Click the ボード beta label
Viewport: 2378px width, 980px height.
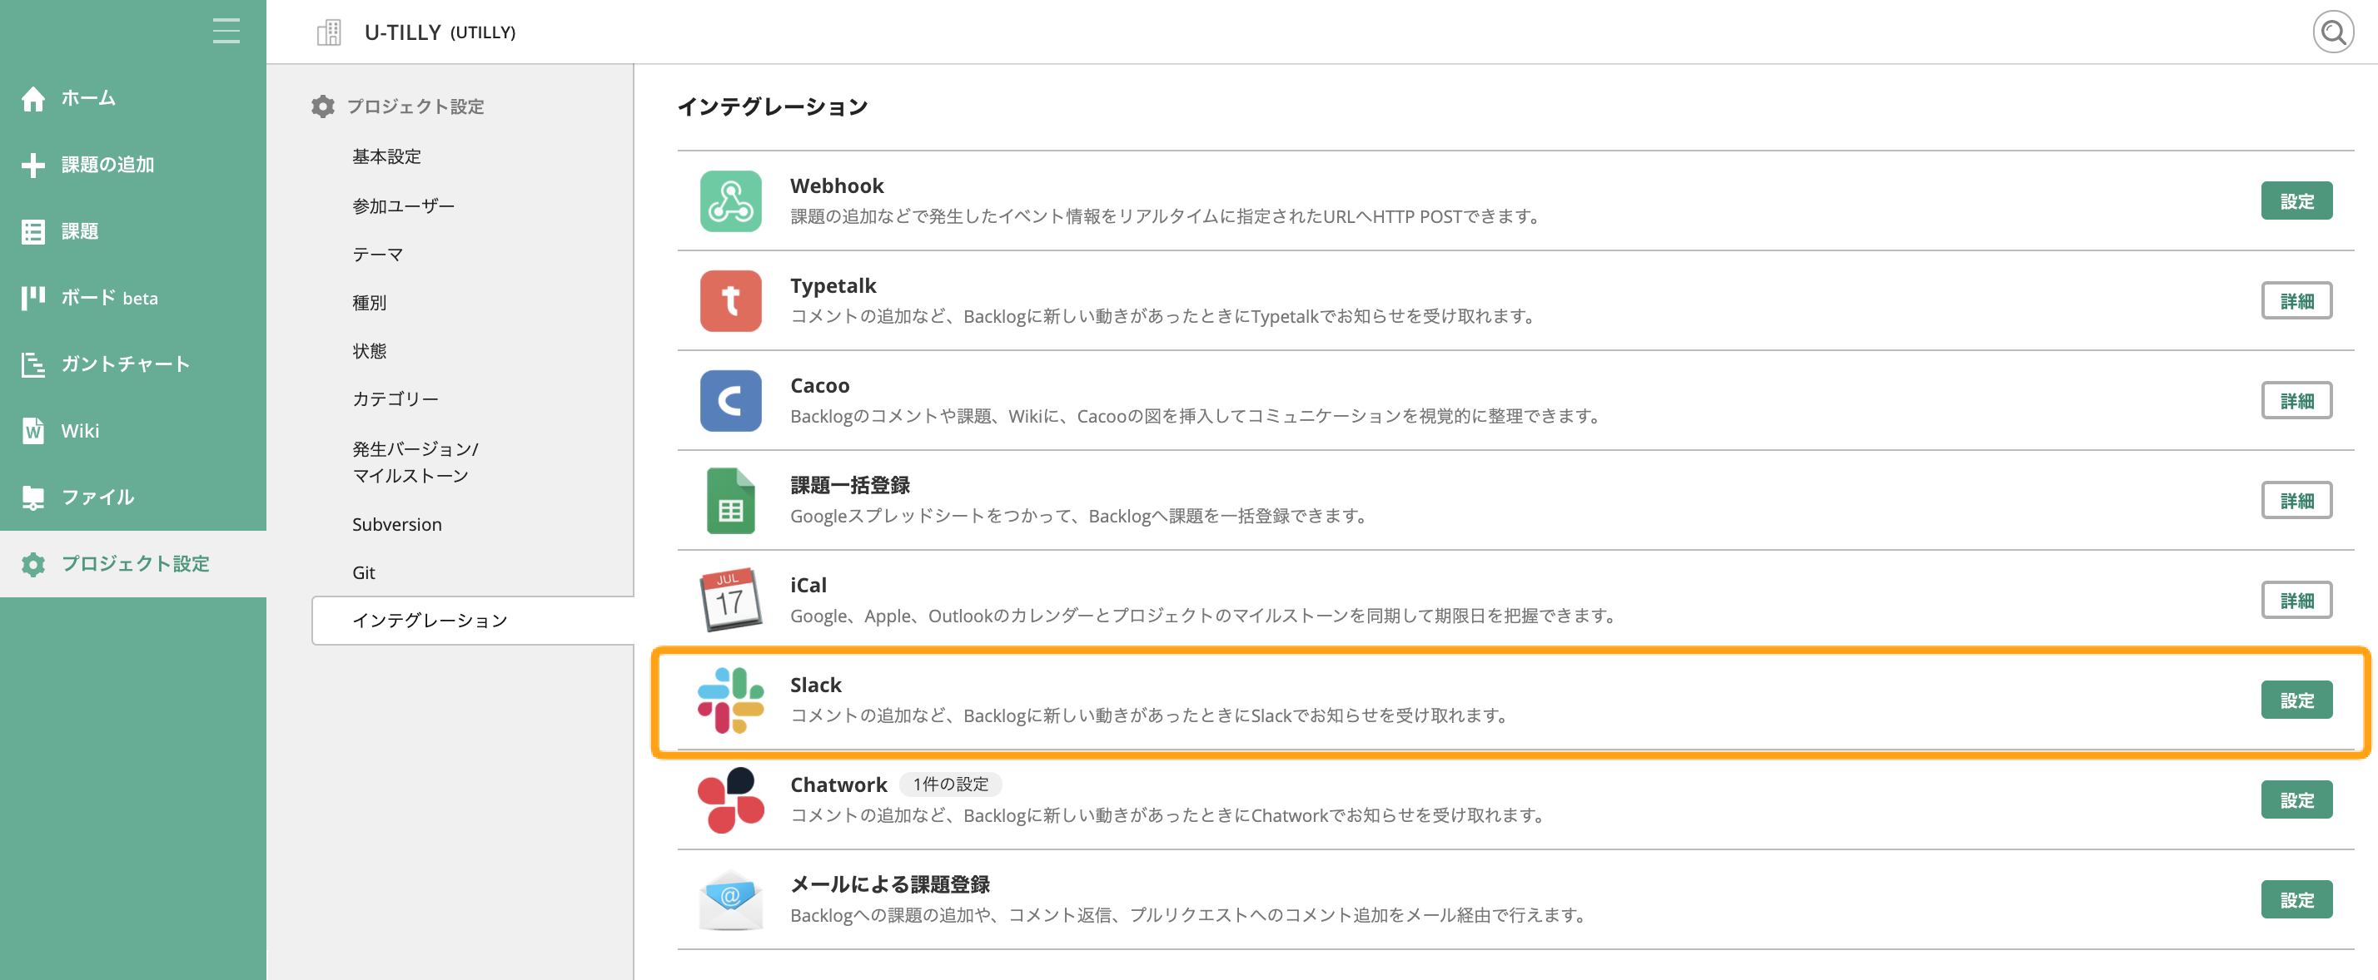coord(110,298)
